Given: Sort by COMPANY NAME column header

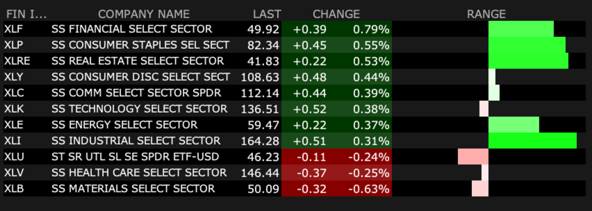Looking at the screenshot, I should point(144,14).
